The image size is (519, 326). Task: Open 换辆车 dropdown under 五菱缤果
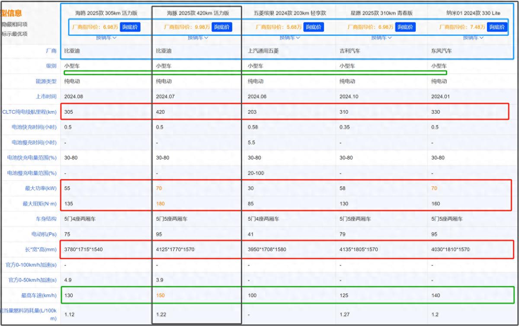[290, 38]
